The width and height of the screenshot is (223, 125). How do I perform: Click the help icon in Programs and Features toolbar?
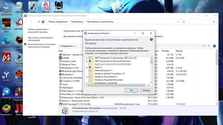pos(215,46)
